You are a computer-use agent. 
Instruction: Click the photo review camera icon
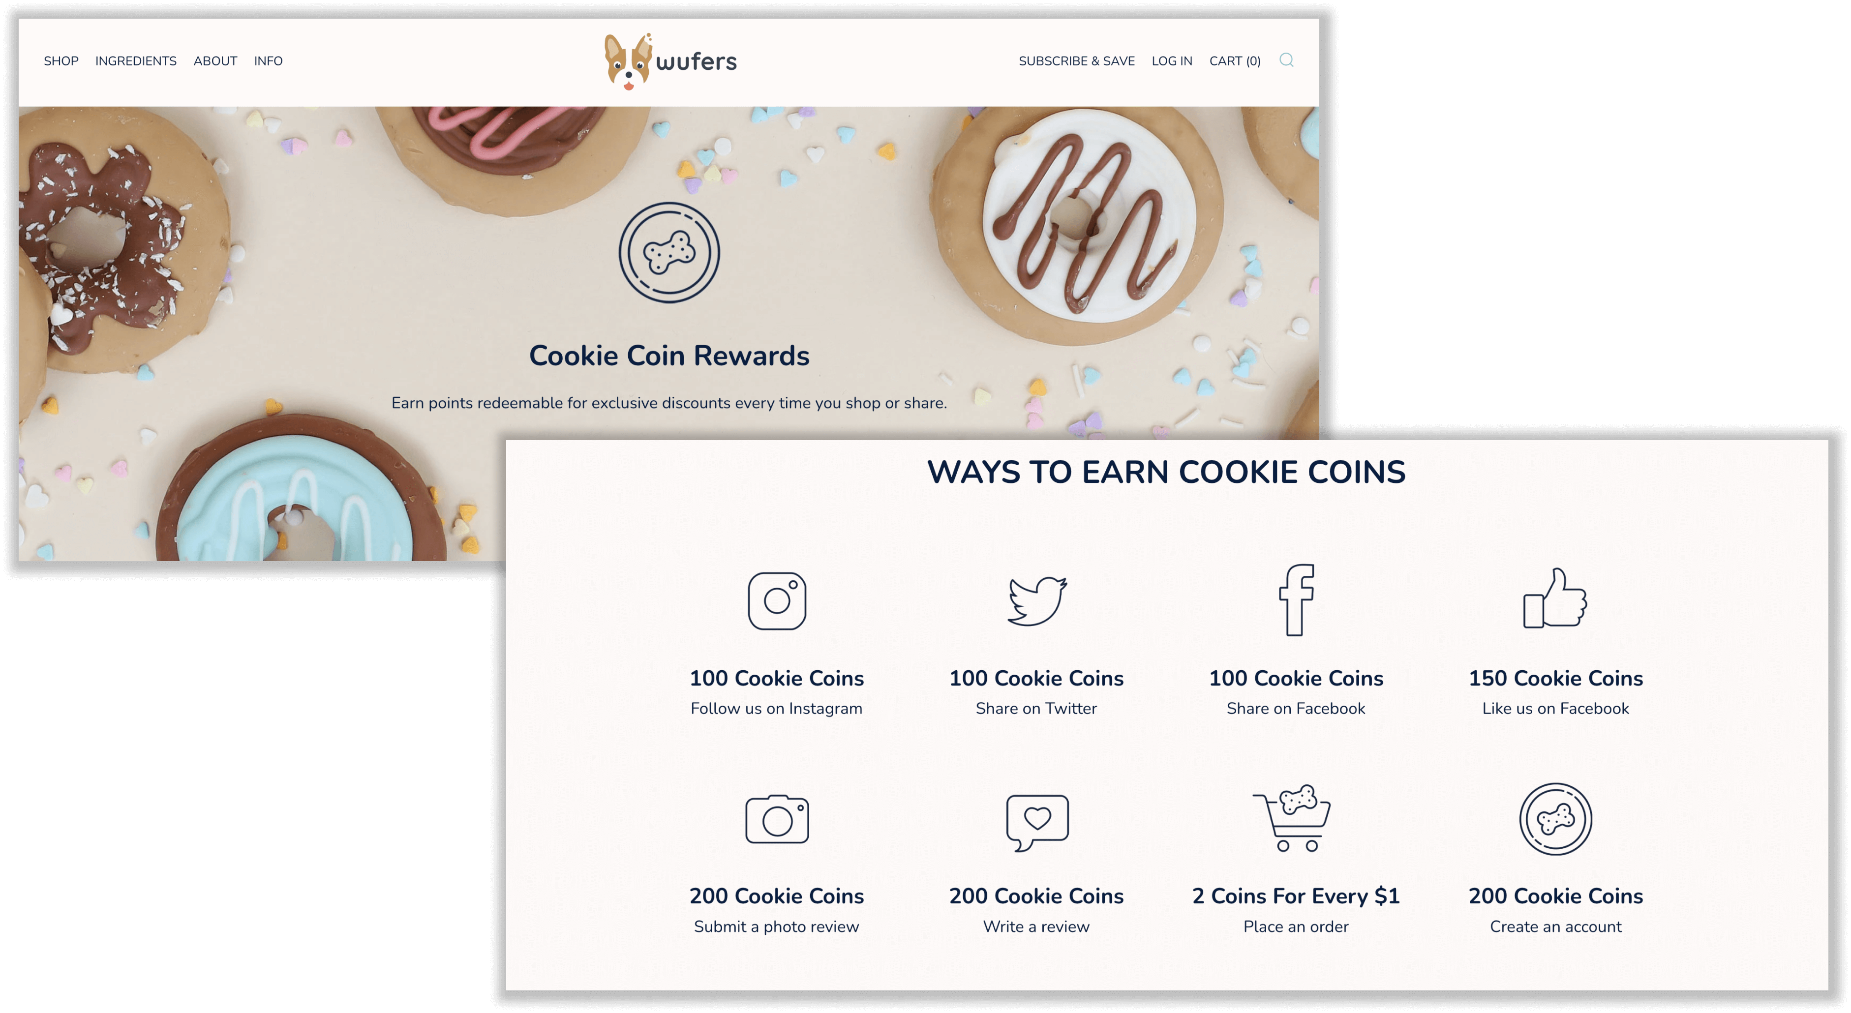775,822
